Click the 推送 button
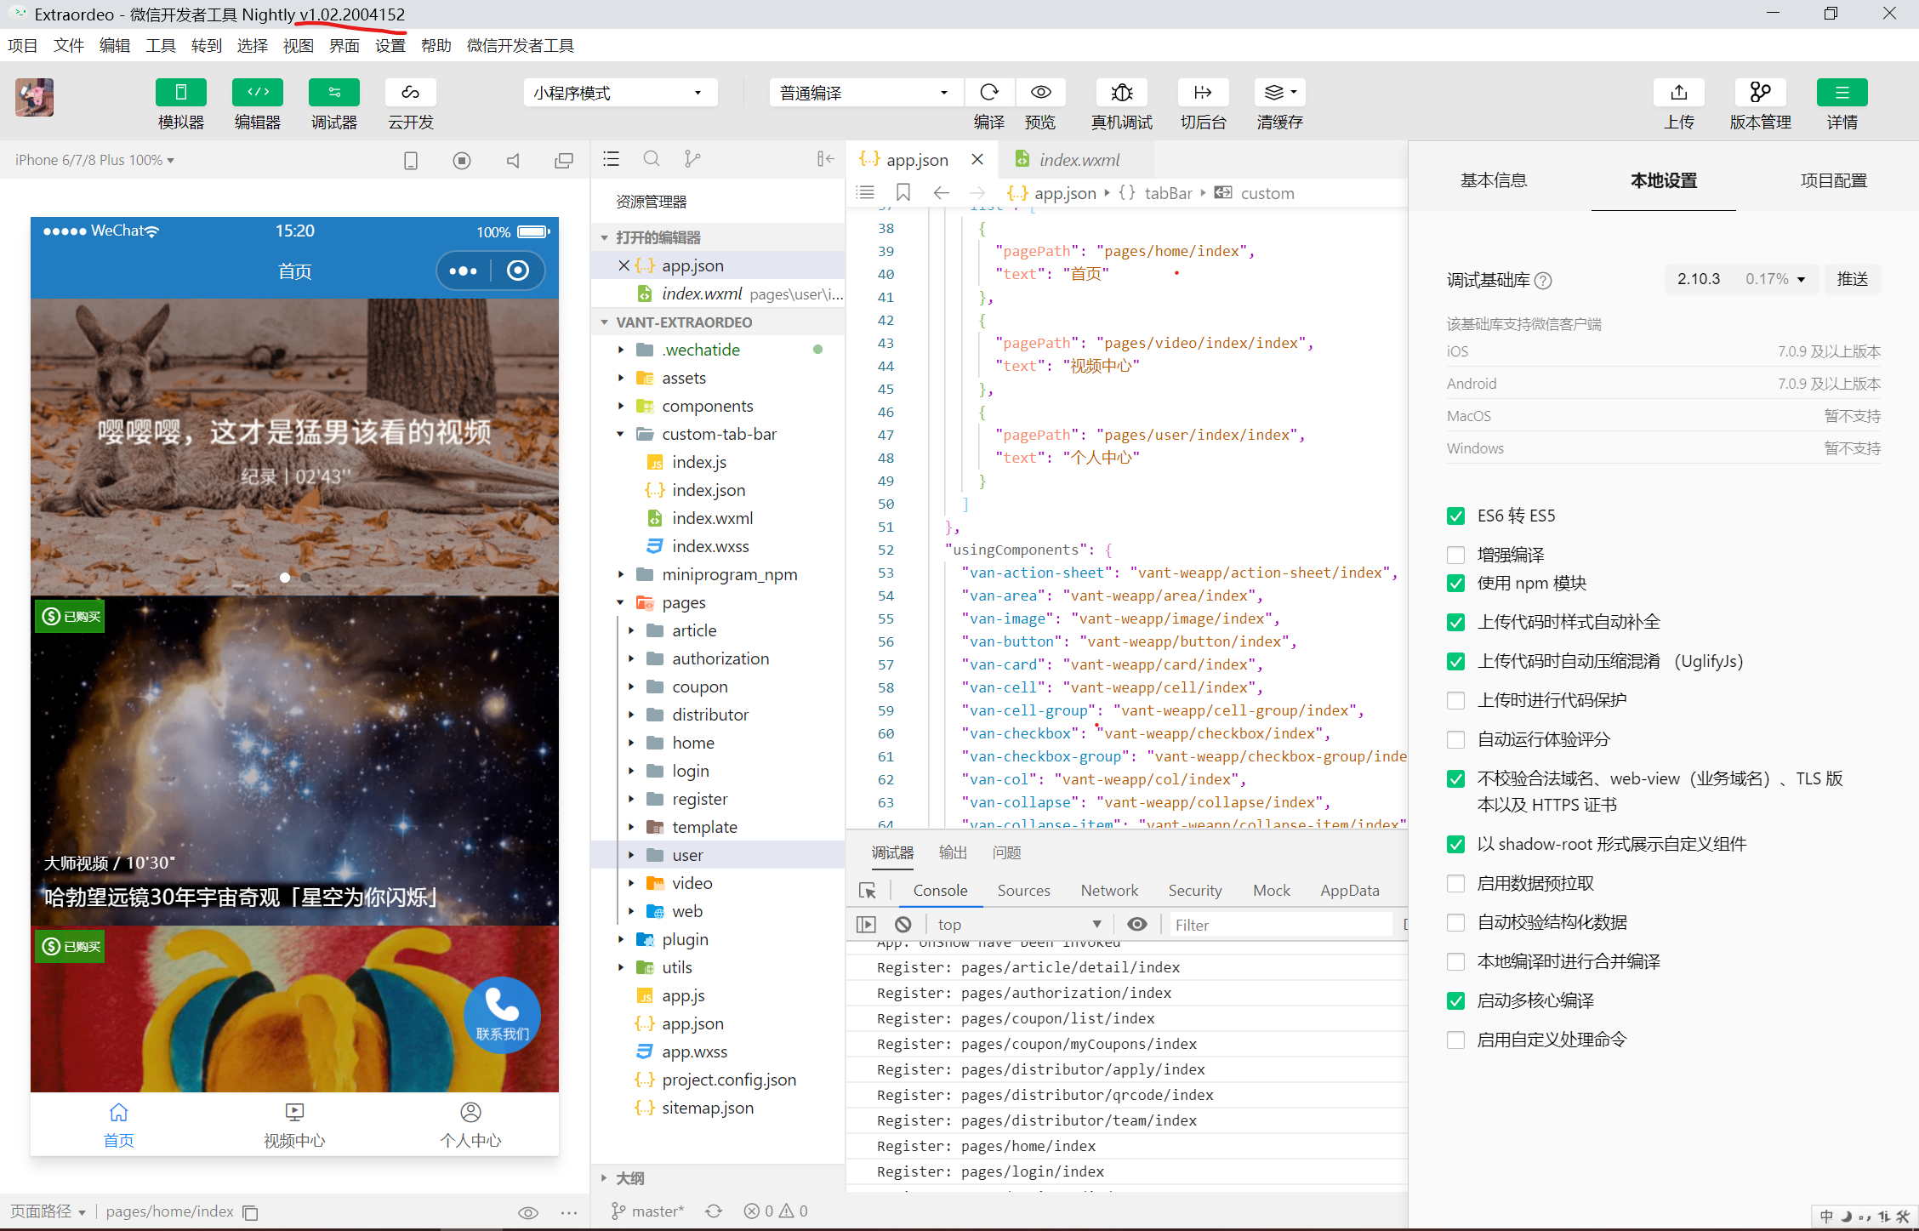The image size is (1919, 1231). (x=1852, y=279)
